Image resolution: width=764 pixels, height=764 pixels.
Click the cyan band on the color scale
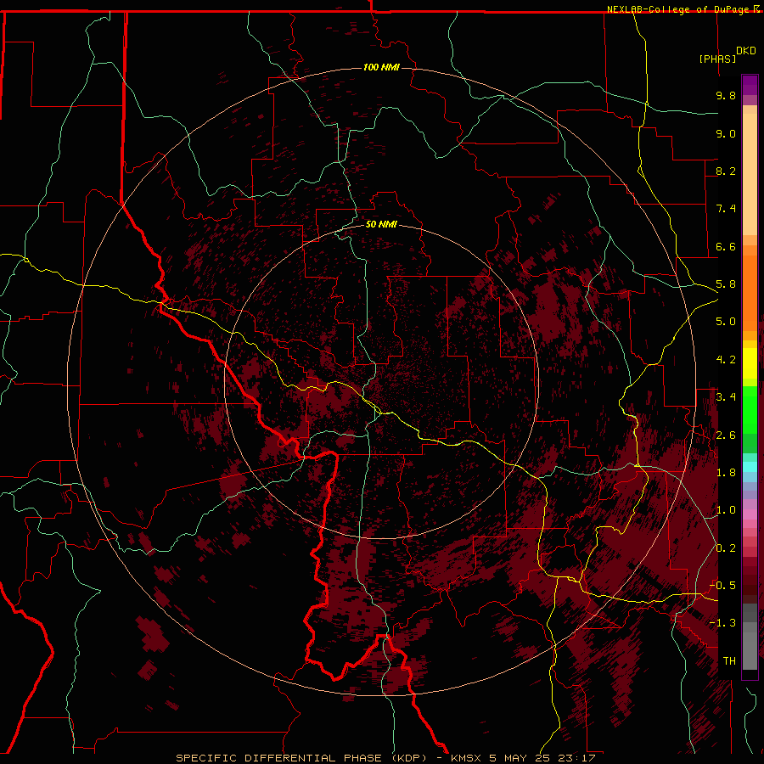750,466
